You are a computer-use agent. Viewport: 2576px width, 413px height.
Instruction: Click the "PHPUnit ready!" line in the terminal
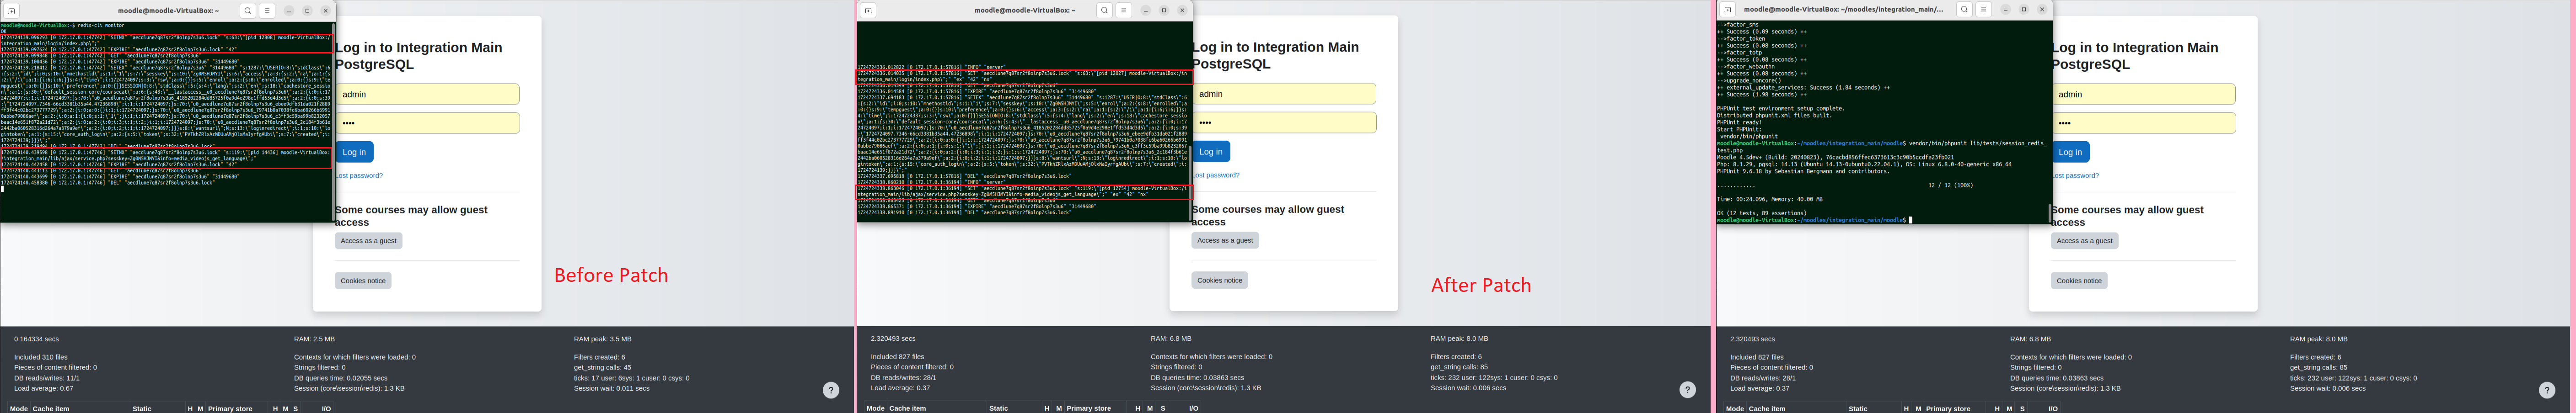pyautogui.click(x=1739, y=122)
